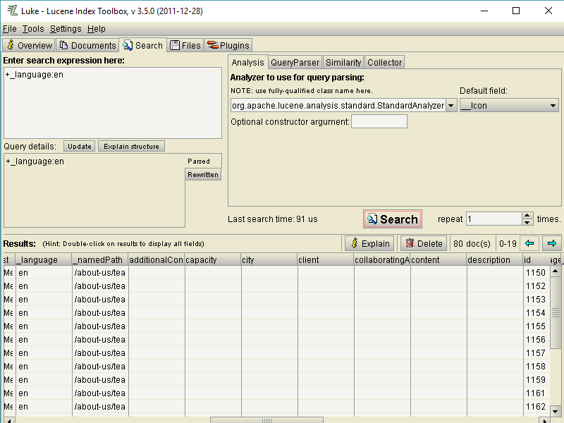Screen dimensions: 564x423
Task: Open the Help menu
Action: pyautogui.click(x=97, y=29)
